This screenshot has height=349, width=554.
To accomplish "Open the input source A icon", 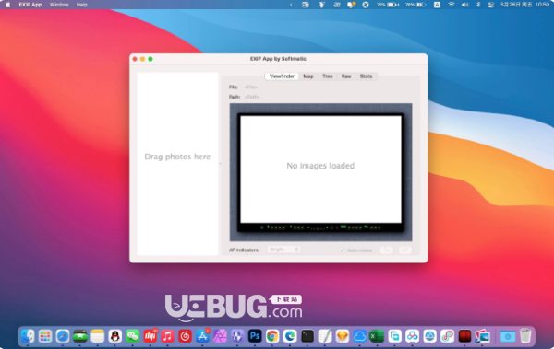I will 437,5.
